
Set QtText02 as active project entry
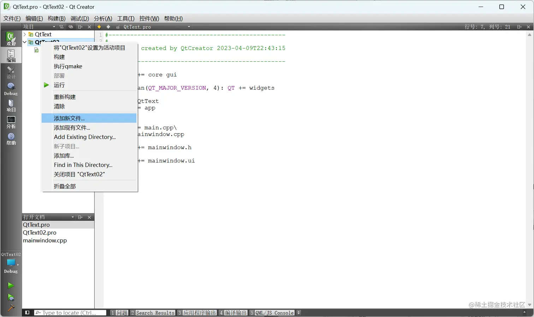click(89, 48)
